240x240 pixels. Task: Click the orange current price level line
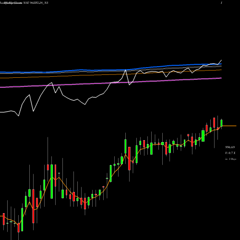pyautogui.click(x=229, y=126)
